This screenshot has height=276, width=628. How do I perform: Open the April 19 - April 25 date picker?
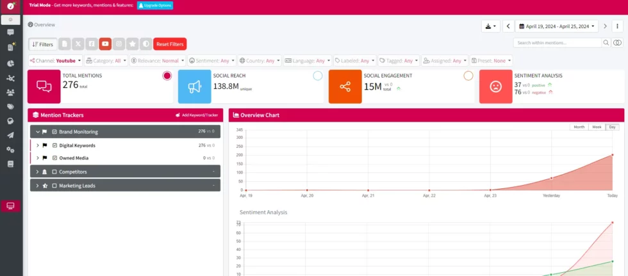coord(557,26)
